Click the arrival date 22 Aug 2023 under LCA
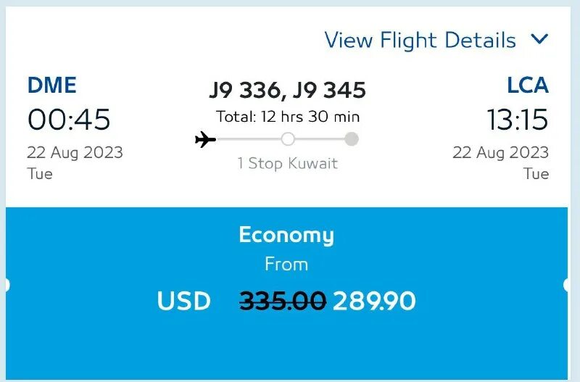580x382 pixels. (500, 153)
